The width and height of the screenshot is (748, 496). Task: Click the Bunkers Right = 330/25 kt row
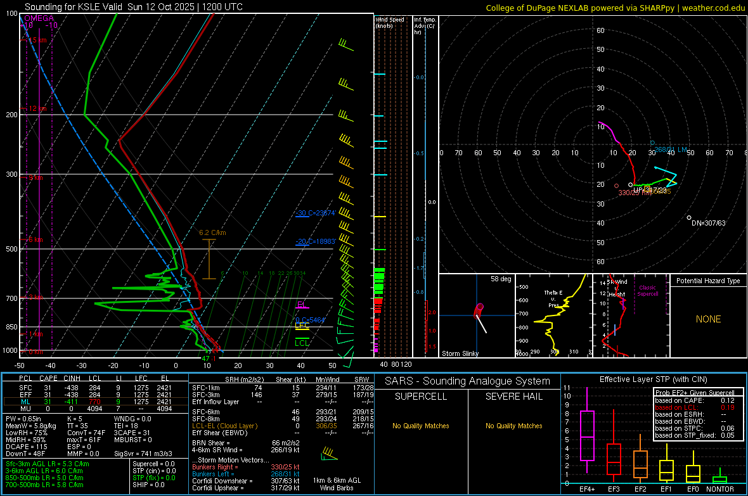pos(246,467)
